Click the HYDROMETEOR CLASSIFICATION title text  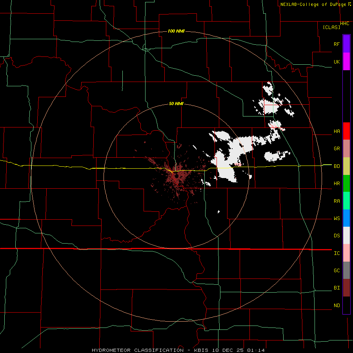point(138,350)
